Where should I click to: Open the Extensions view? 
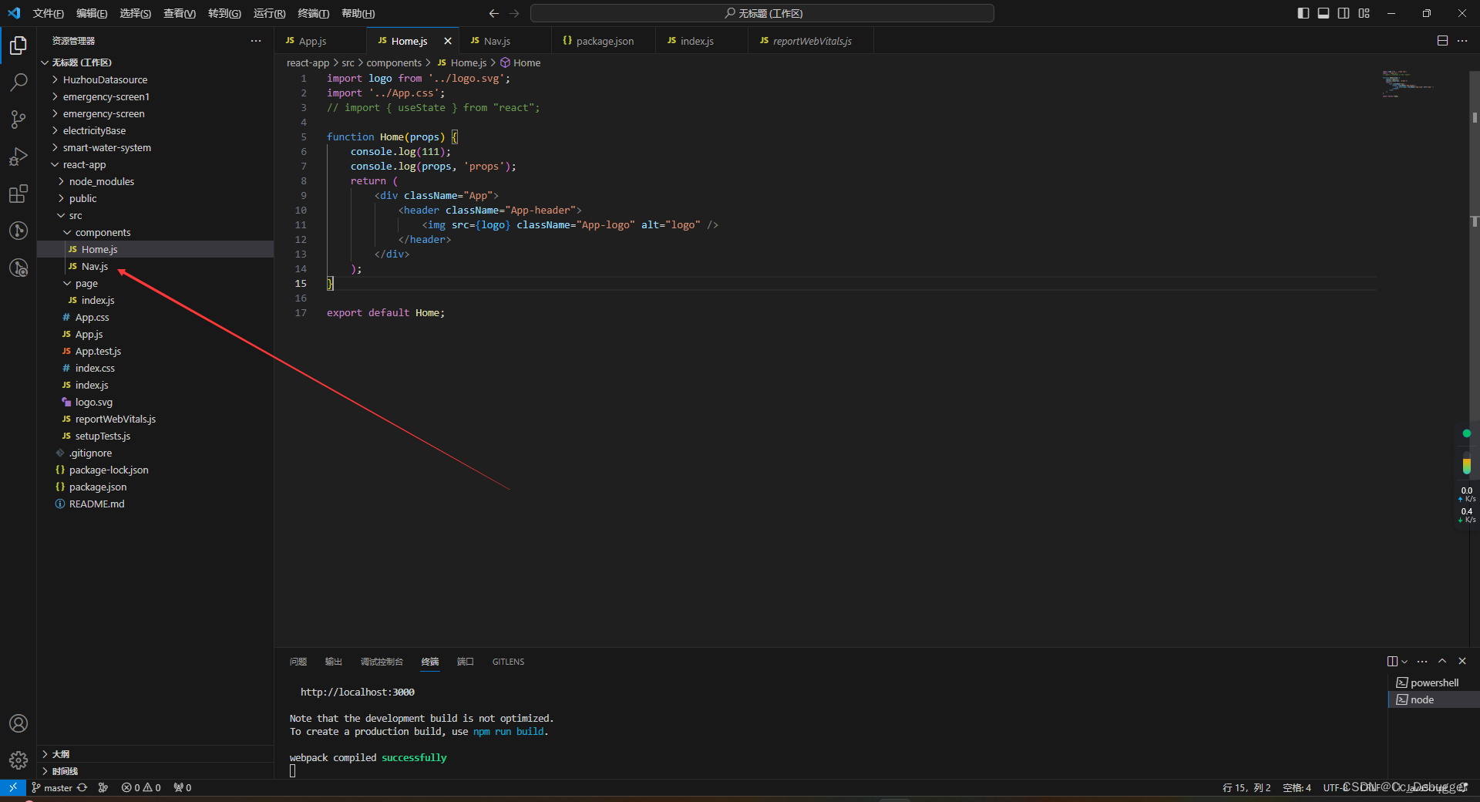pos(18,194)
